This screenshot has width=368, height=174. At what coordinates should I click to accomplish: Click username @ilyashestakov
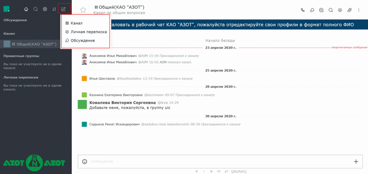tap(129, 79)
